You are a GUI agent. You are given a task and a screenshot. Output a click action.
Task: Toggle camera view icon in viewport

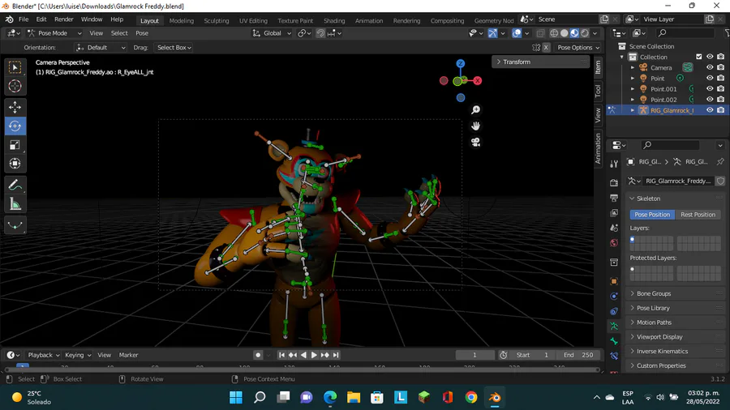[475, 143]
